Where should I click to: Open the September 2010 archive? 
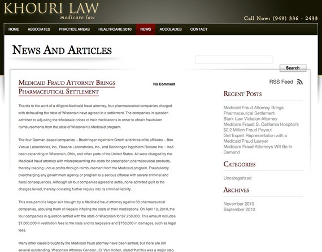coord(240,210)
